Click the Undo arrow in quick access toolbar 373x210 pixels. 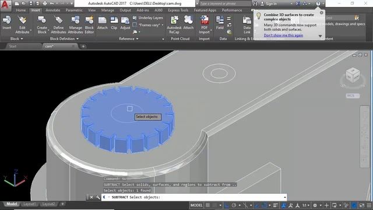[x=52, y=3]
